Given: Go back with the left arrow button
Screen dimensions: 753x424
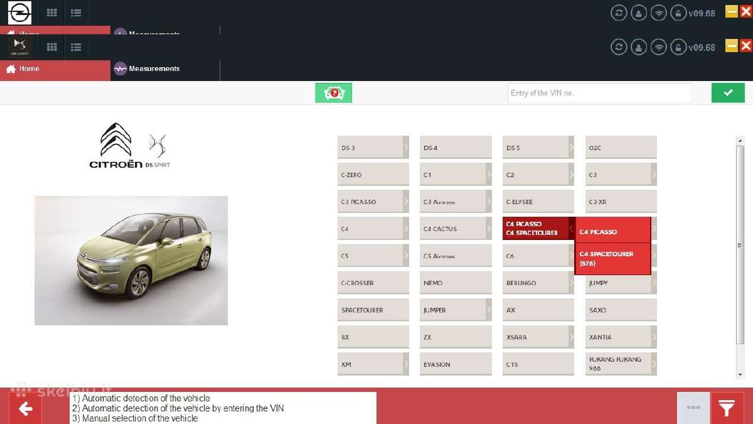Looking at the screenshot, I should [25, 409].
